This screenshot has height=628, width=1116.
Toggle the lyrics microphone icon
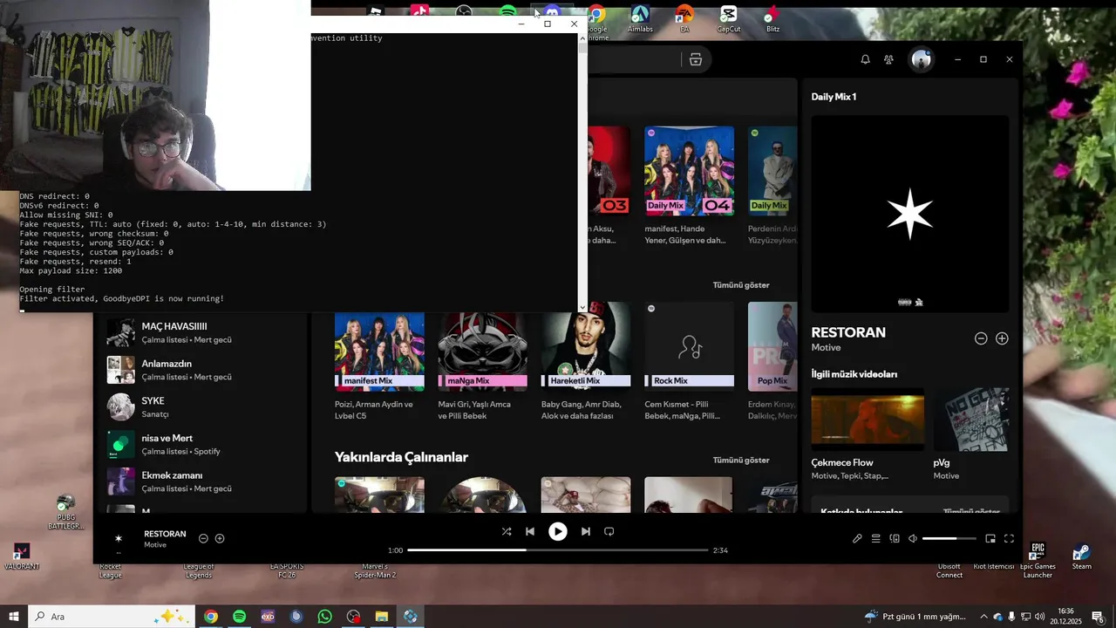tap(857, 539)
